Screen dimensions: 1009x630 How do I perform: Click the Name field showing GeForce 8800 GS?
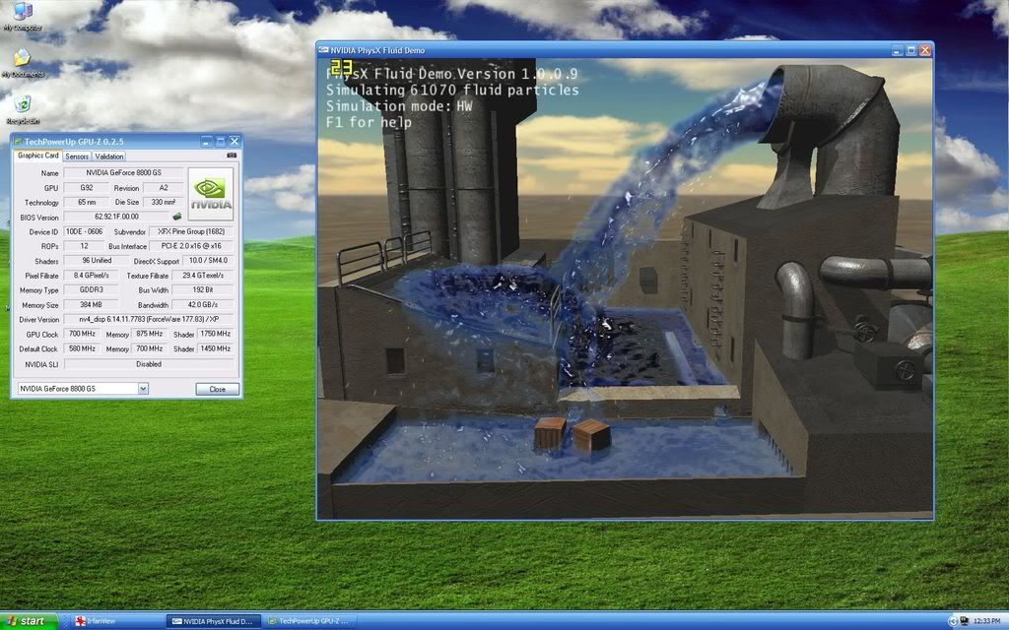coord(123,172)
